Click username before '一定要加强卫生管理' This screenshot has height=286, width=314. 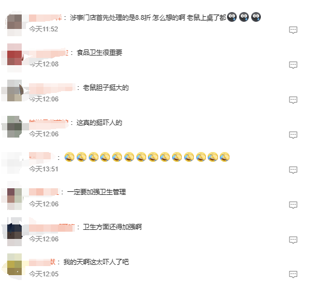pyautogui.click(x=44, y=192)
